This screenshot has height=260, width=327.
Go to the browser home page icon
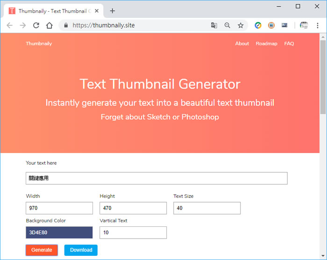click(49, 26)
